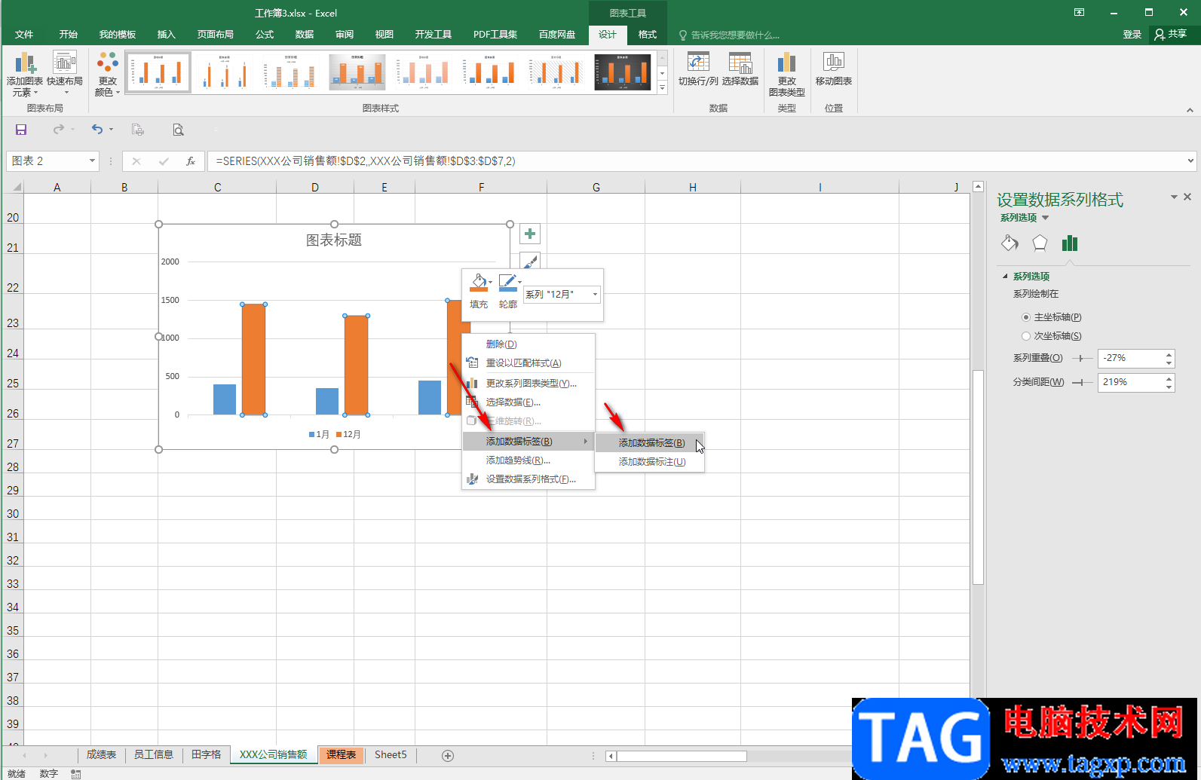Open the series "12月" selector dropdown
The image size is (1201, 780).
coord(595,294)
